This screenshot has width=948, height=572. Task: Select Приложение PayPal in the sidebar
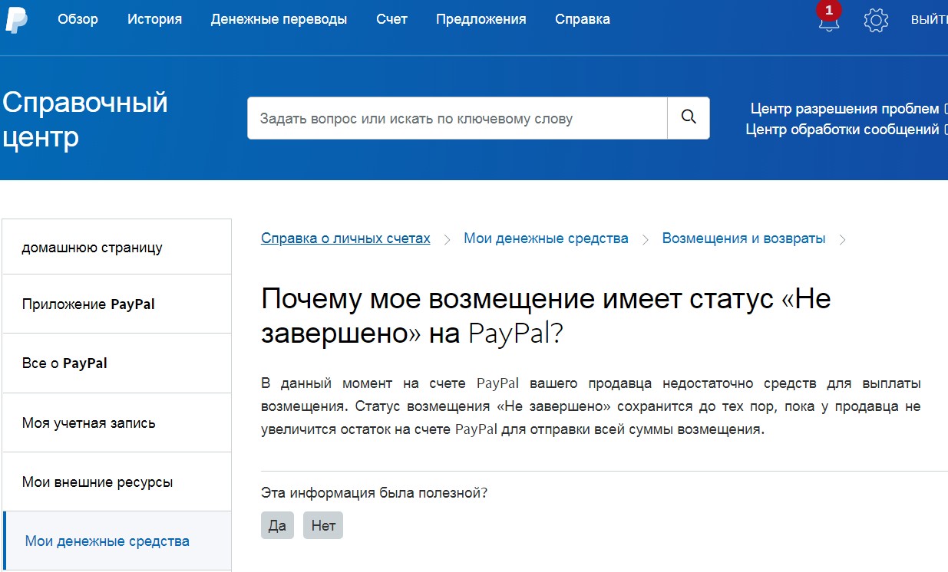pos(88,304)
